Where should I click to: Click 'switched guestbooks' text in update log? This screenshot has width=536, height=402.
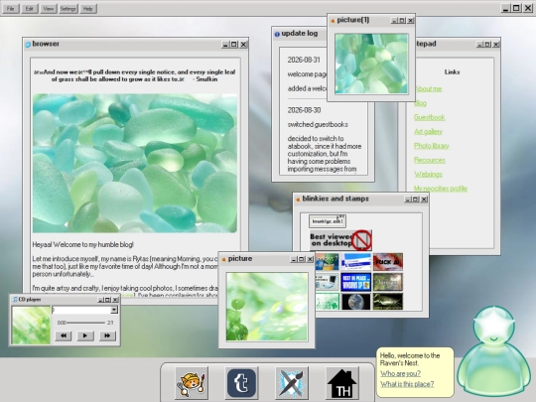click(318, 124)
